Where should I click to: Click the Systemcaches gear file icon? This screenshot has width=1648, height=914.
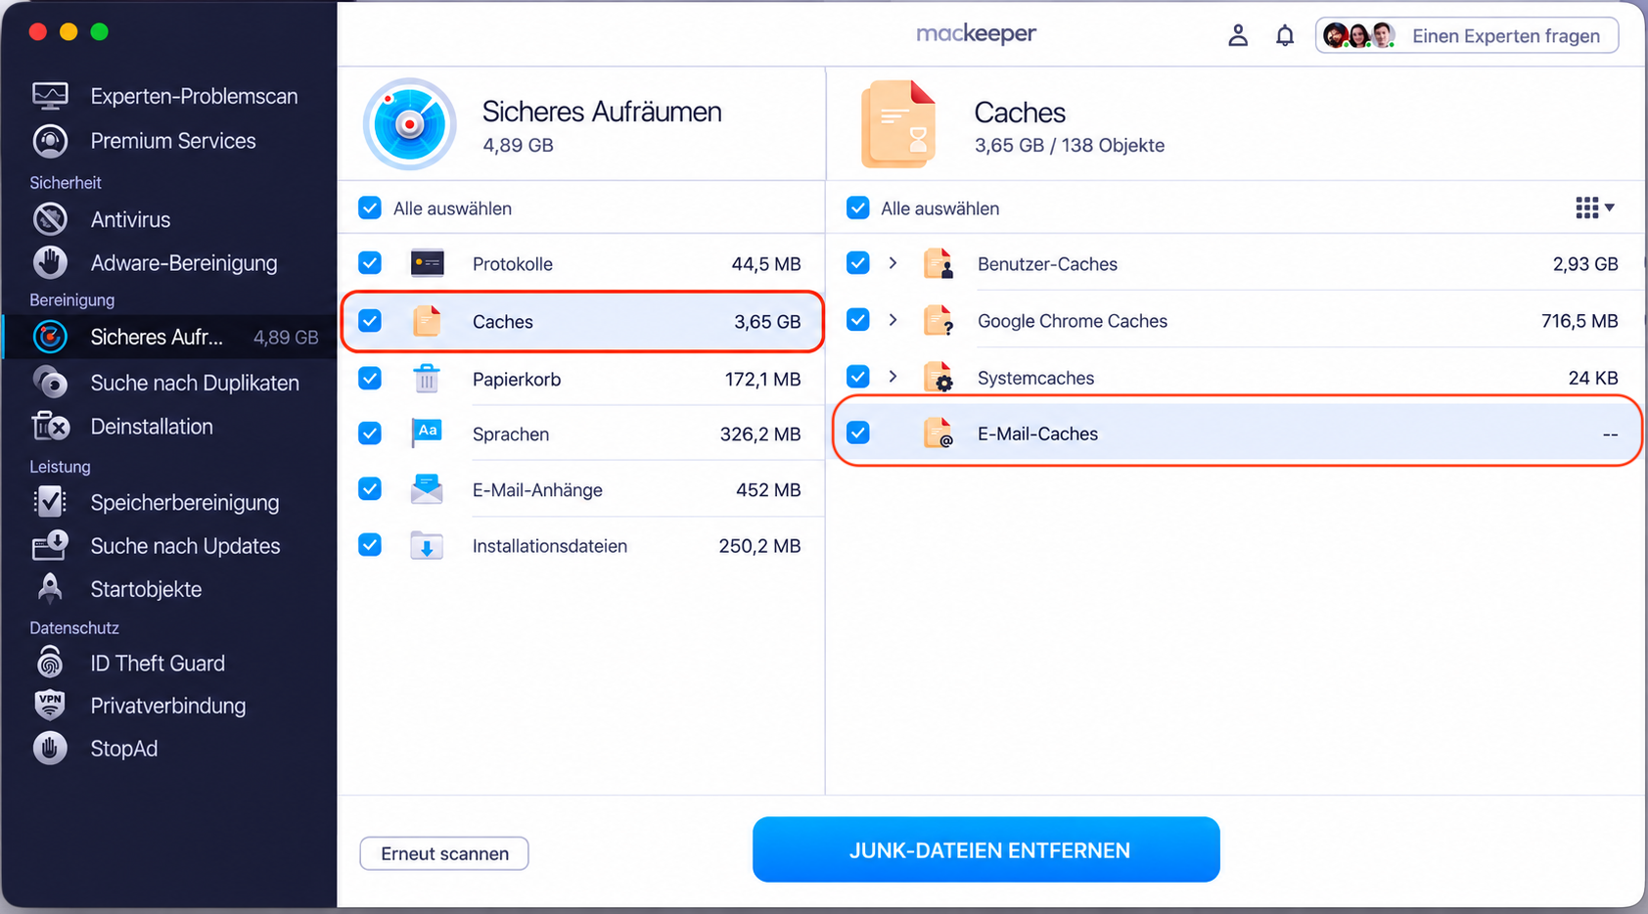tap(938, 377)
